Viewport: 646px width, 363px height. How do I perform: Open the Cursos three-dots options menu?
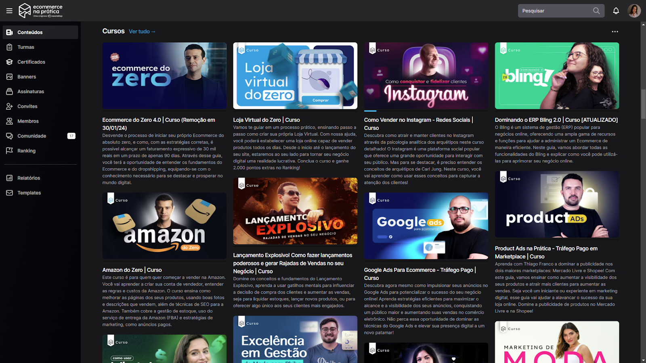pos(615,31)
